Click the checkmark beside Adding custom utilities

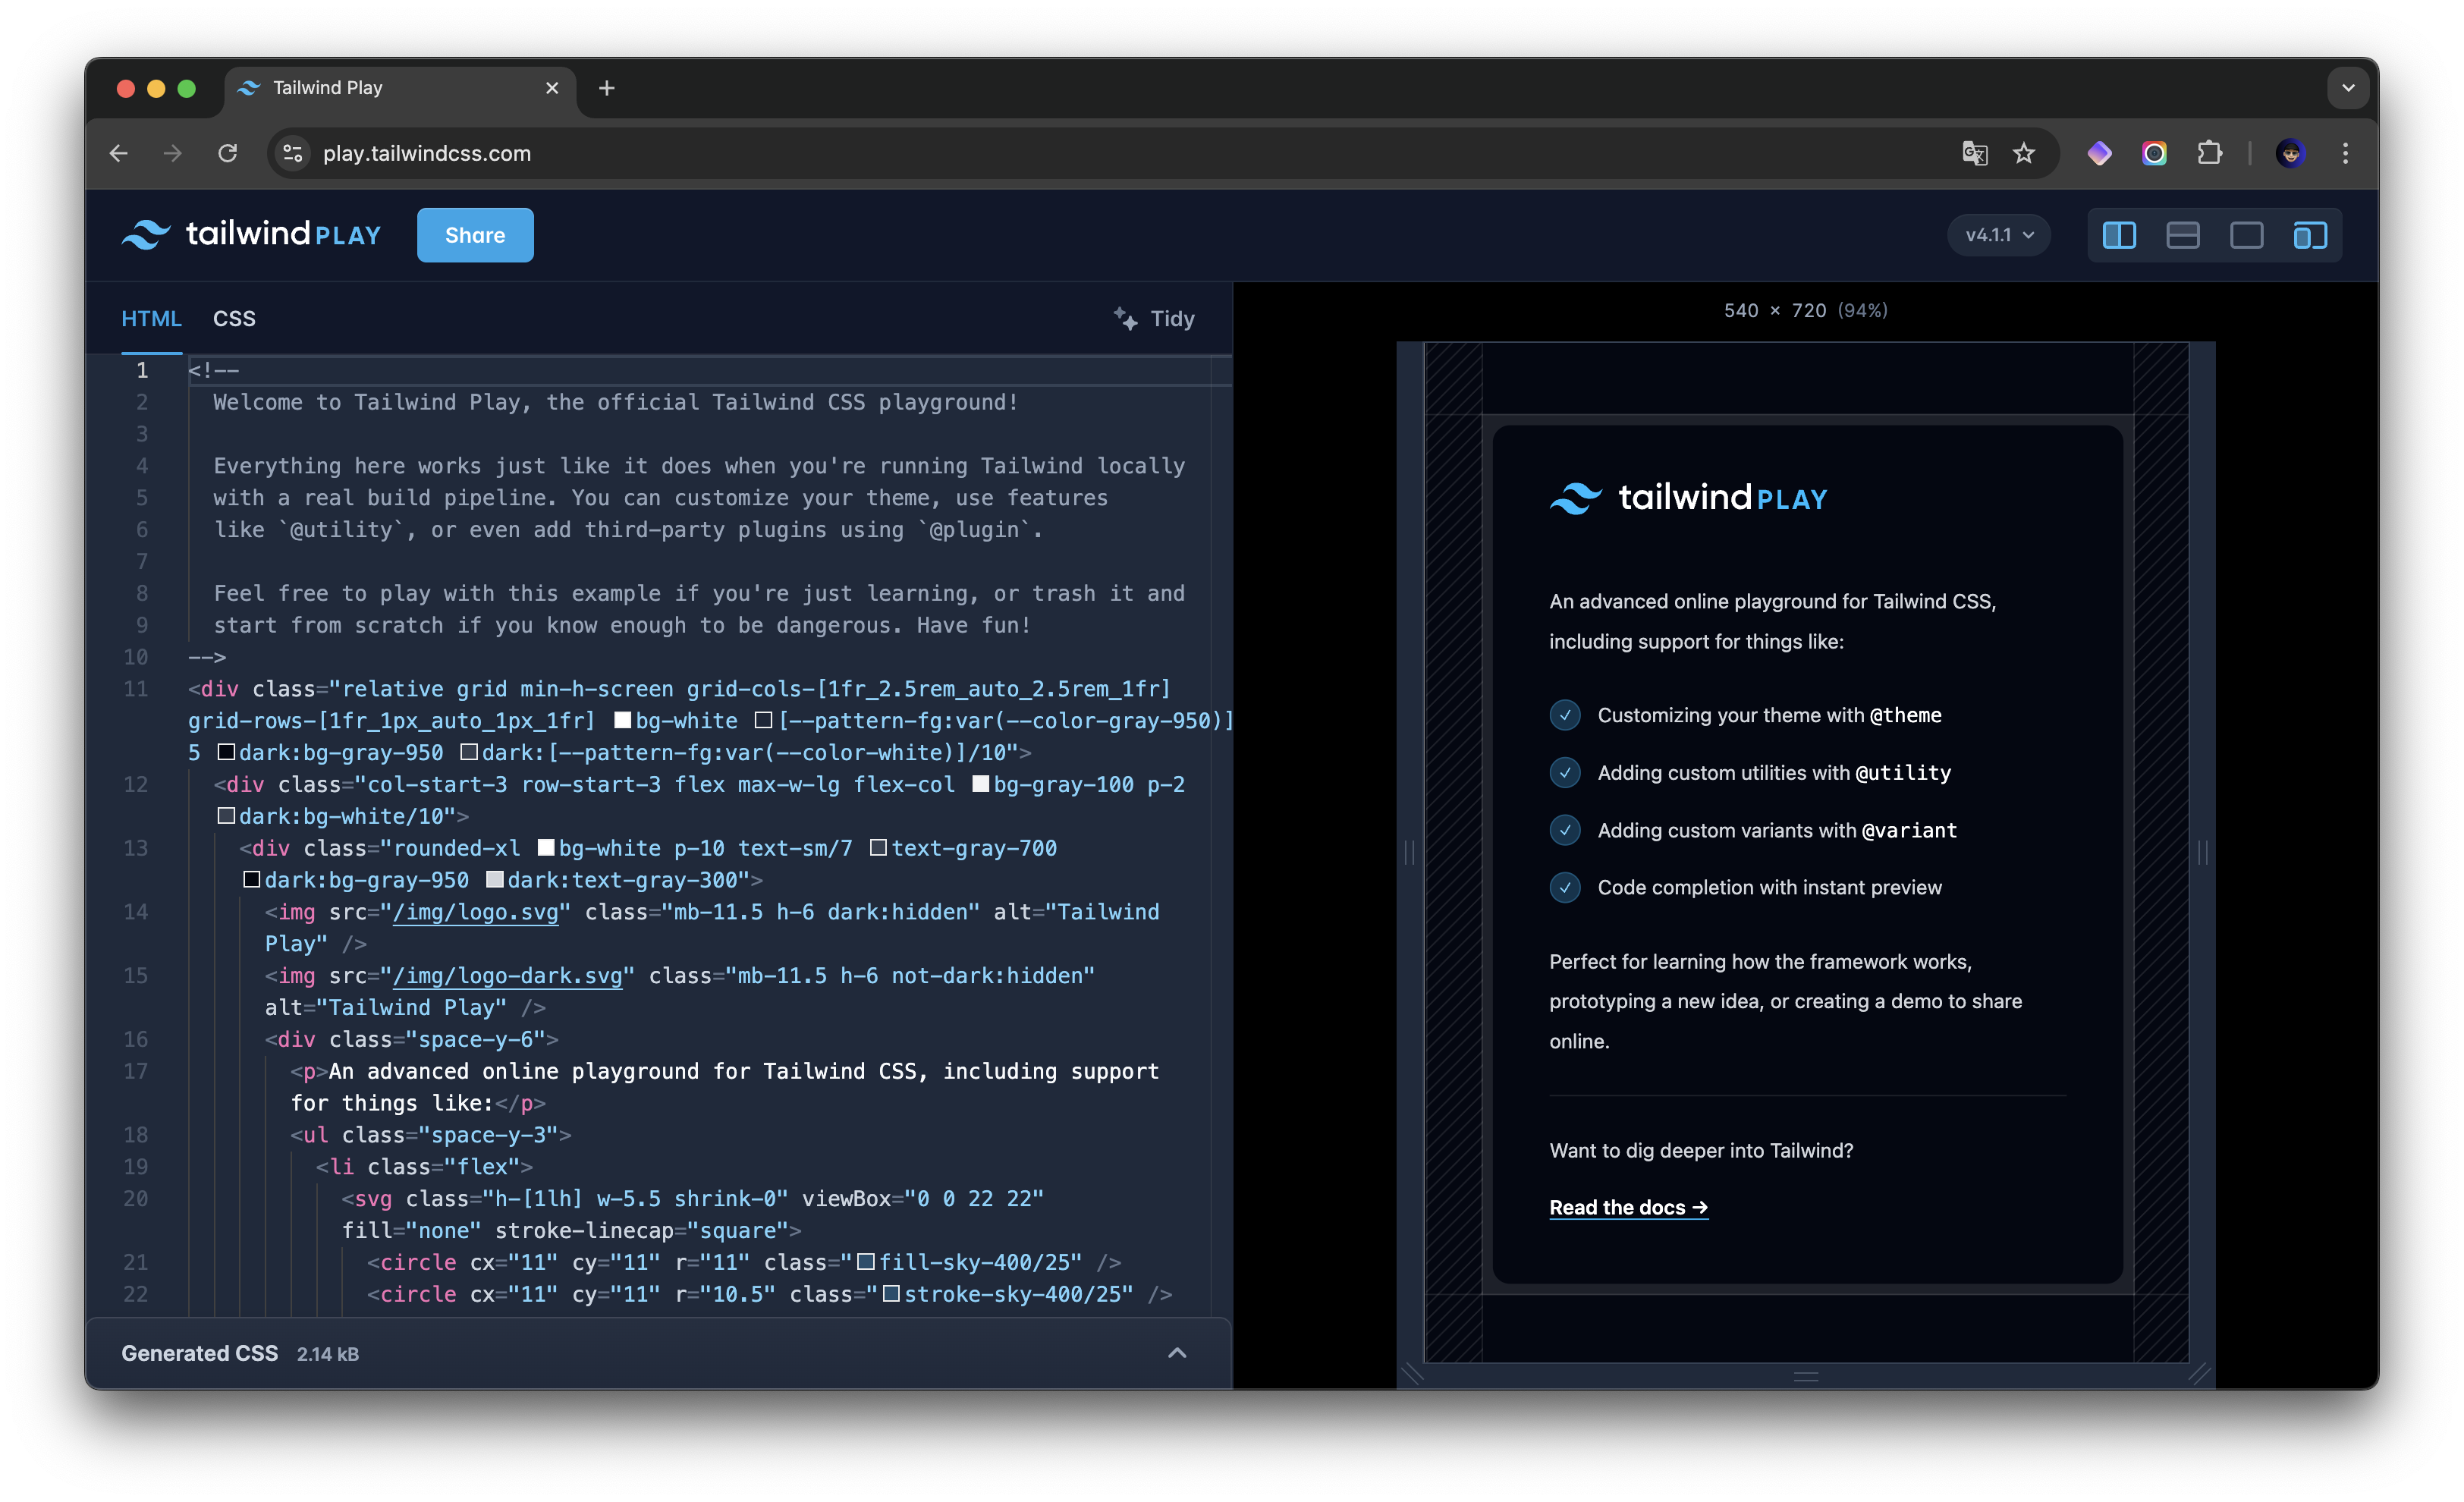(x=1565, y=772)
